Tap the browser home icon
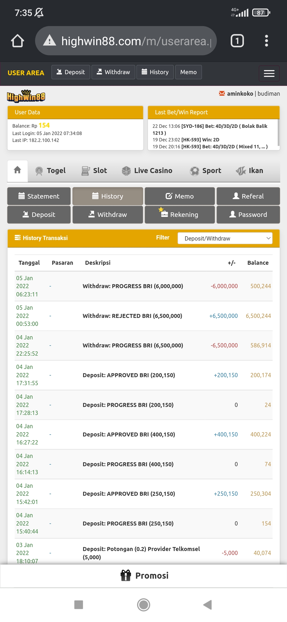Viewport: 287px width, 622px height. 18,41
